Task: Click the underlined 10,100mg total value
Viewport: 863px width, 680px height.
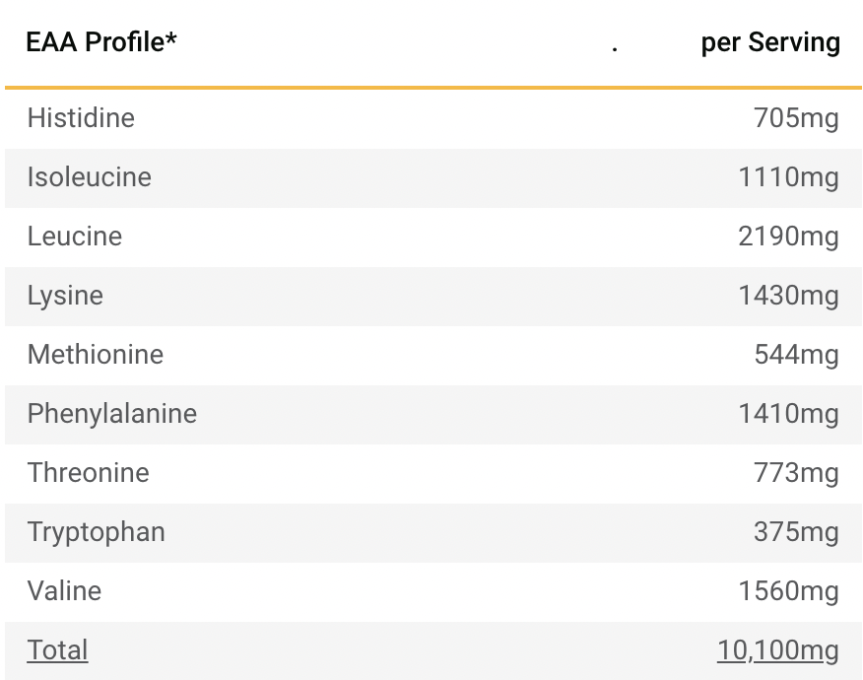Action: pos(778,650)
